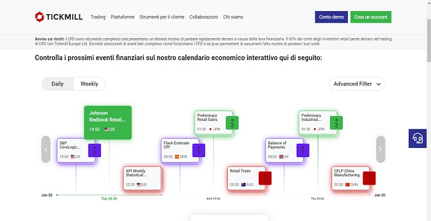This screenshot has height=221, width=431.
Task: Open the Piattaforme menu
Action: [x=123, y=17]
